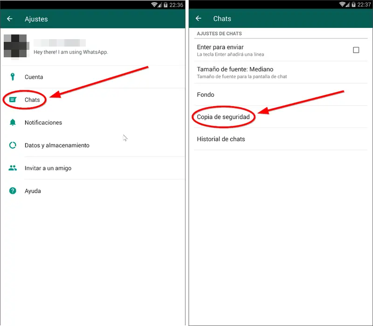
Task: Tap the Enter para enviar row title
Action: coord(220,47)
